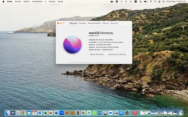Screen dimensions: 188x117
Task: Open the Time Machine menu bar icon
Action: pyautogui.click(x=131, y=2)
